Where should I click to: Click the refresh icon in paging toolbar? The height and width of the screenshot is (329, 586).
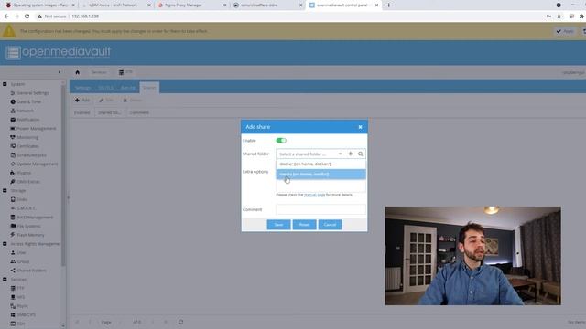181,322
